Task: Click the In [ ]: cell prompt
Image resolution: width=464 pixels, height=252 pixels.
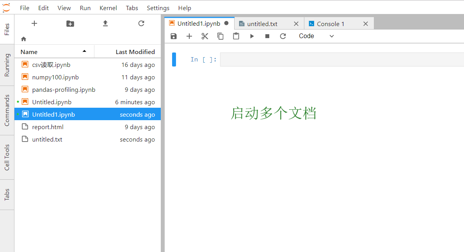Action: tap(203, 59)
